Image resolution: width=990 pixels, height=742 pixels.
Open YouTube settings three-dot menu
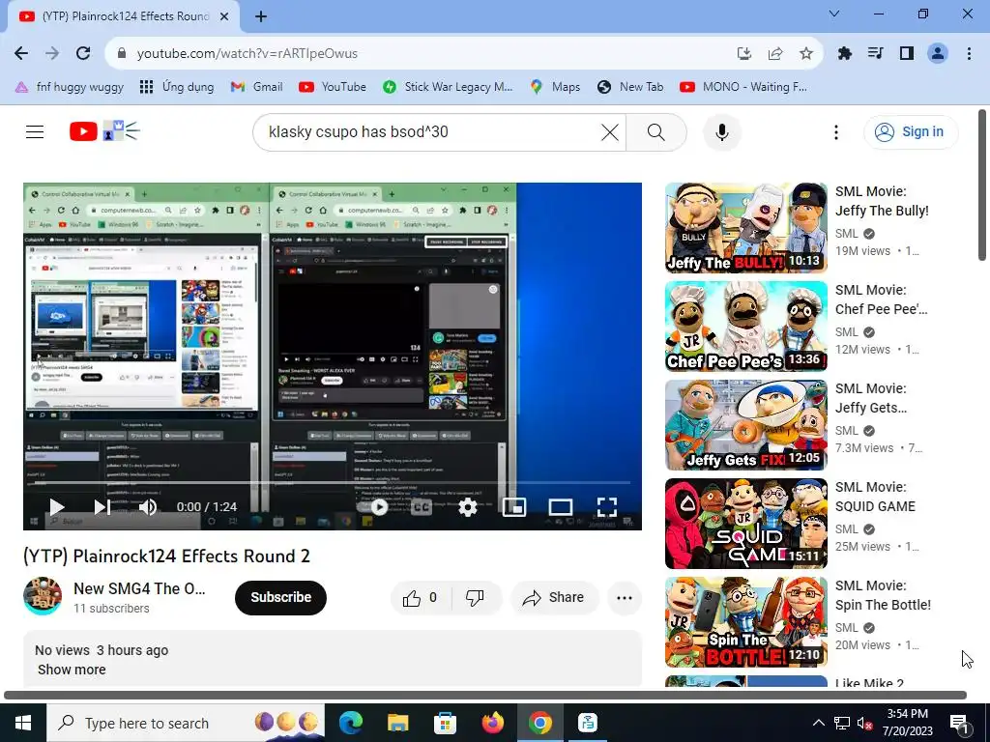point(836,131)
